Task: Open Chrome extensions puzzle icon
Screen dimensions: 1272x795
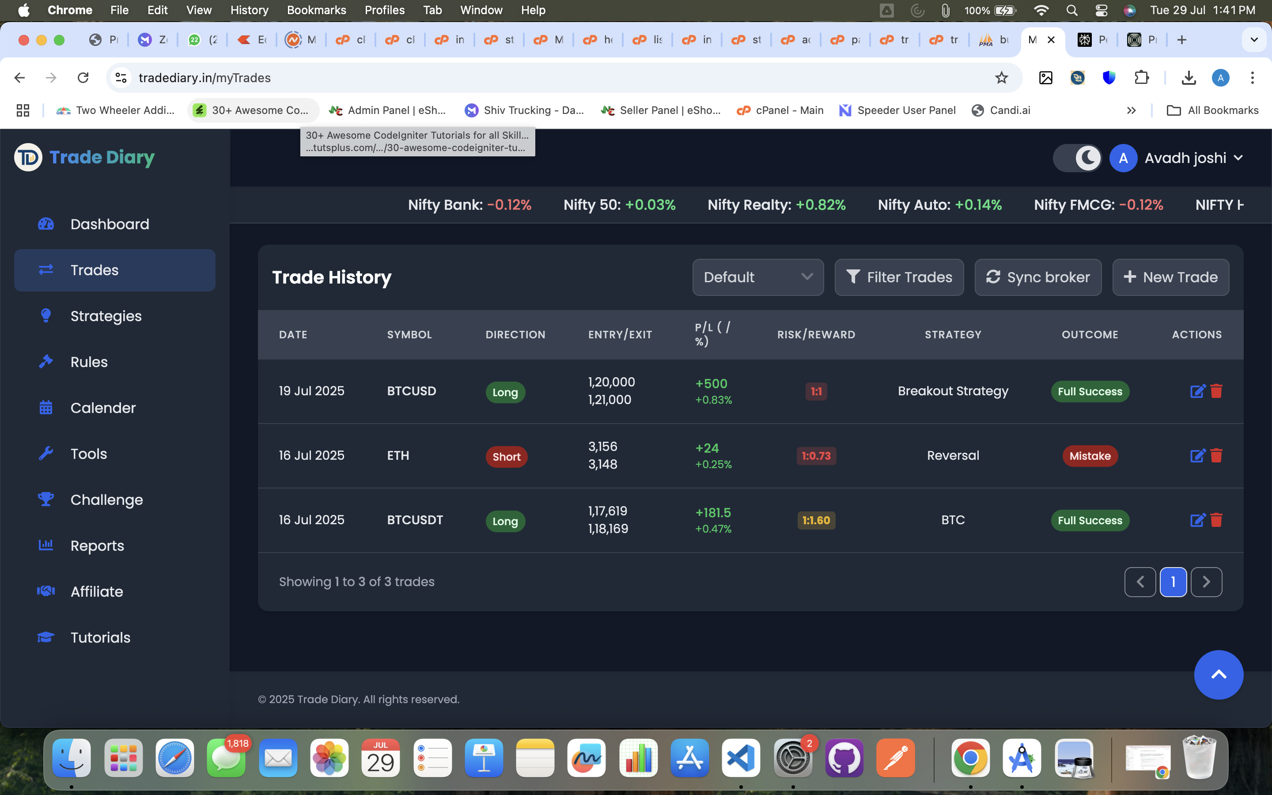Action: [1141, 78]
